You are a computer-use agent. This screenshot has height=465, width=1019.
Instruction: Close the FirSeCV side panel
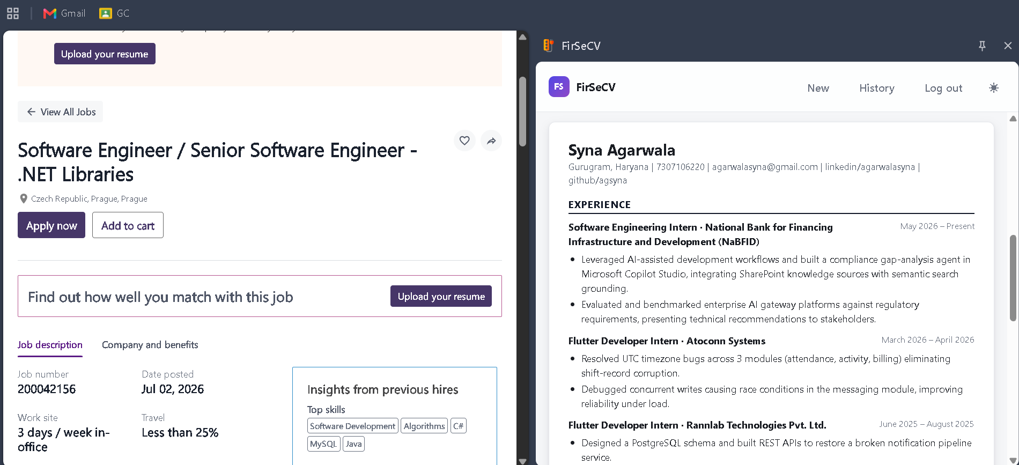[1008, 46]
